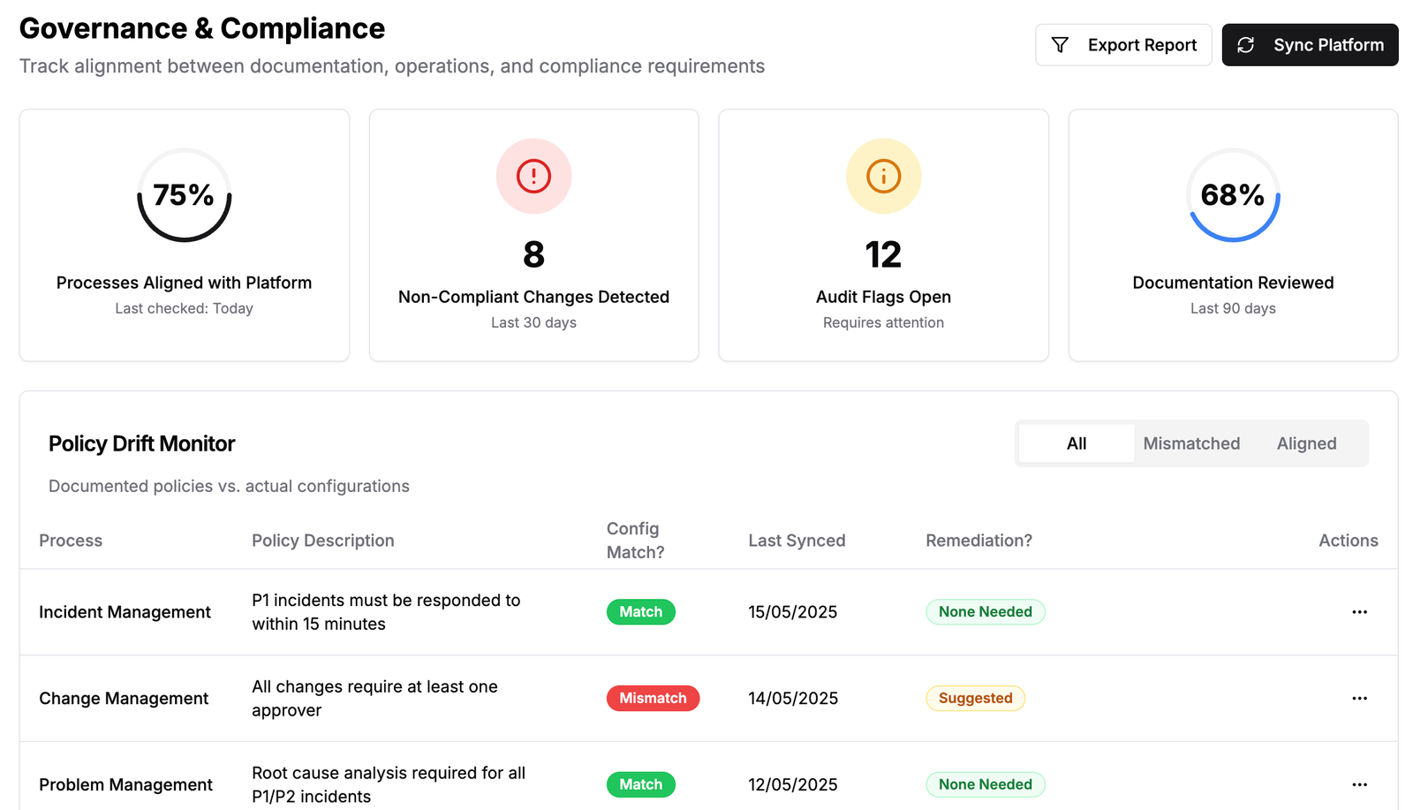Click the yellow info icon above Audit Flags Open
This screenshot has height=810, width=1413.
click(883, 176)
